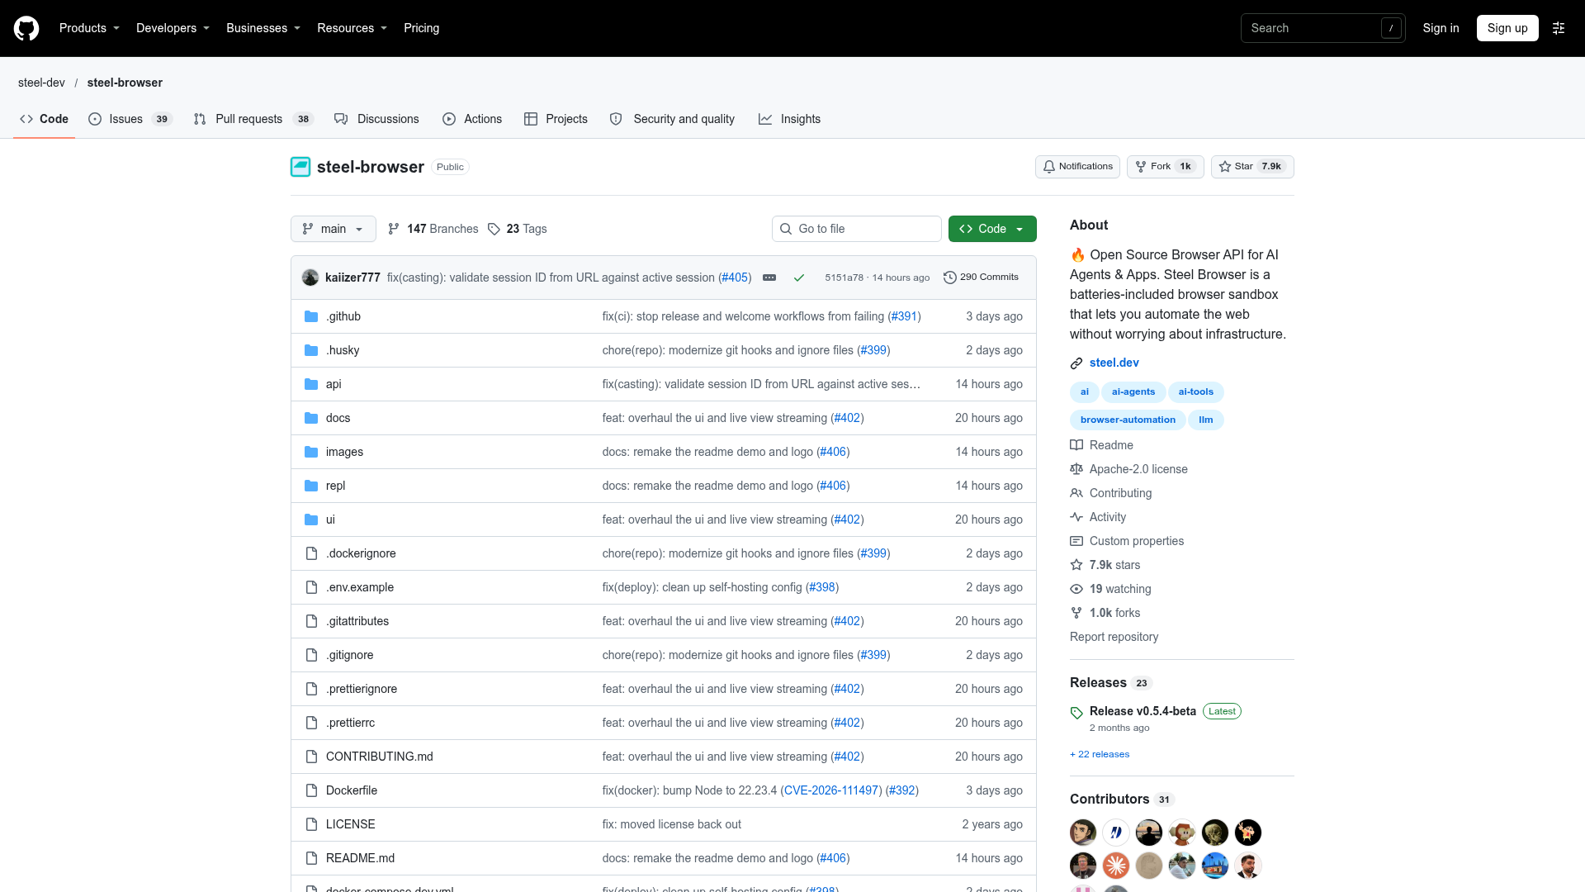The image size is (1585, 892).
Task: Click the Notifications bell button
Action: pos(1077,167)
